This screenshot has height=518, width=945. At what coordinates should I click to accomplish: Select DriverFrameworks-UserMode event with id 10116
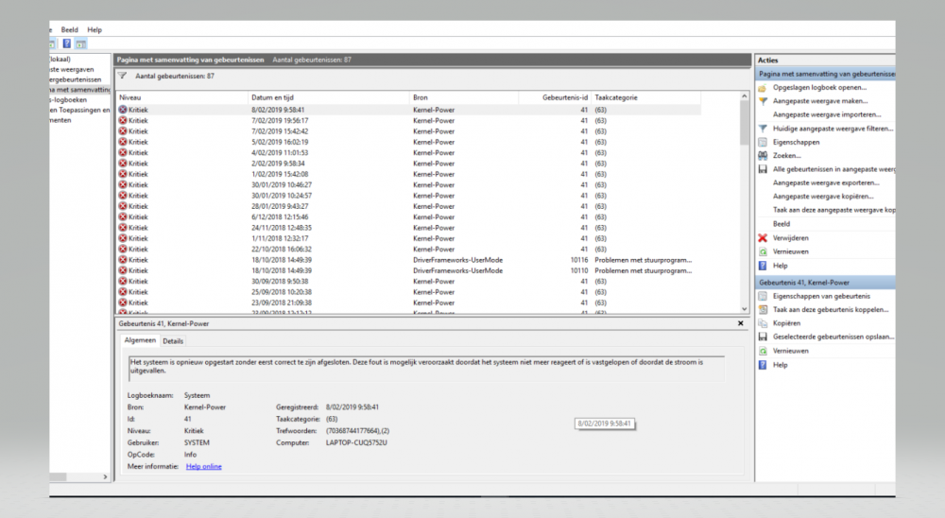click(408, 260)
